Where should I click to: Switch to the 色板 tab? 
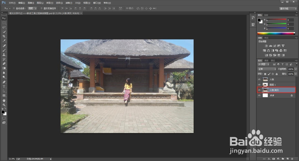coord(266,15)
